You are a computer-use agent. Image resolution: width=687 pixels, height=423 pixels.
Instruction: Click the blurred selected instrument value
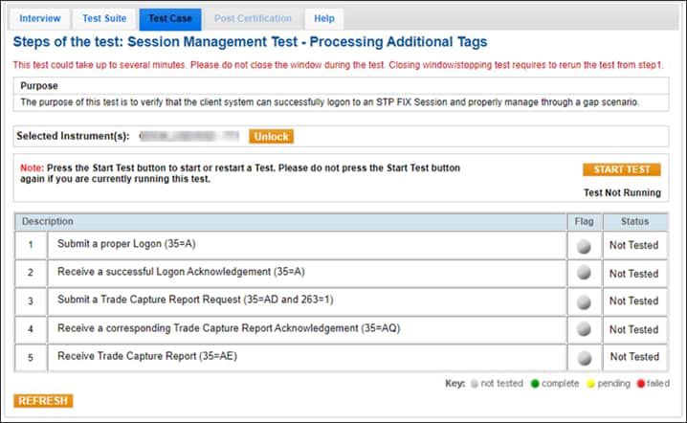191,137
